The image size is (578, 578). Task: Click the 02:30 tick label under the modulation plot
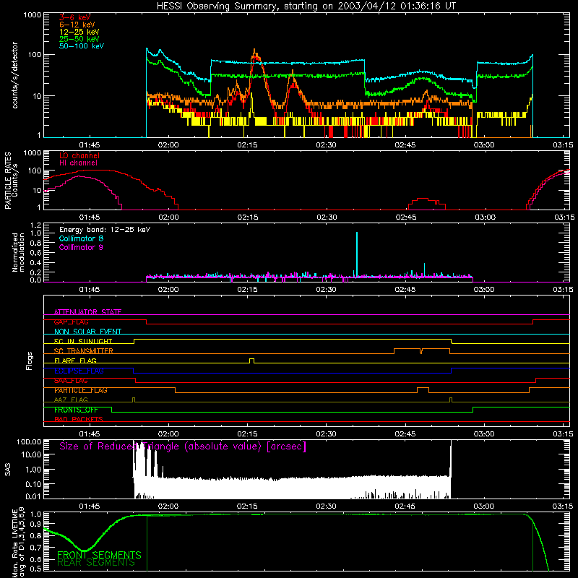(x=327, y=290)
